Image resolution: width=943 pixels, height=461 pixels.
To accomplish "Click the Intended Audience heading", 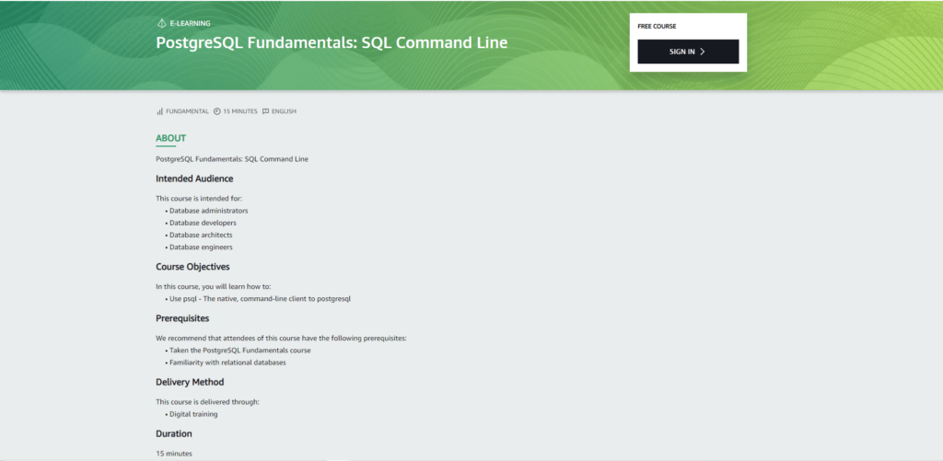I will (x=194, y=179).
